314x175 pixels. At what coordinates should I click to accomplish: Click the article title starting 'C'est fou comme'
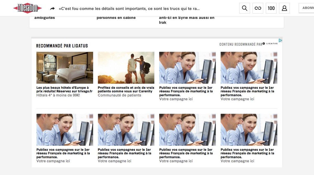tap(129, 9)
